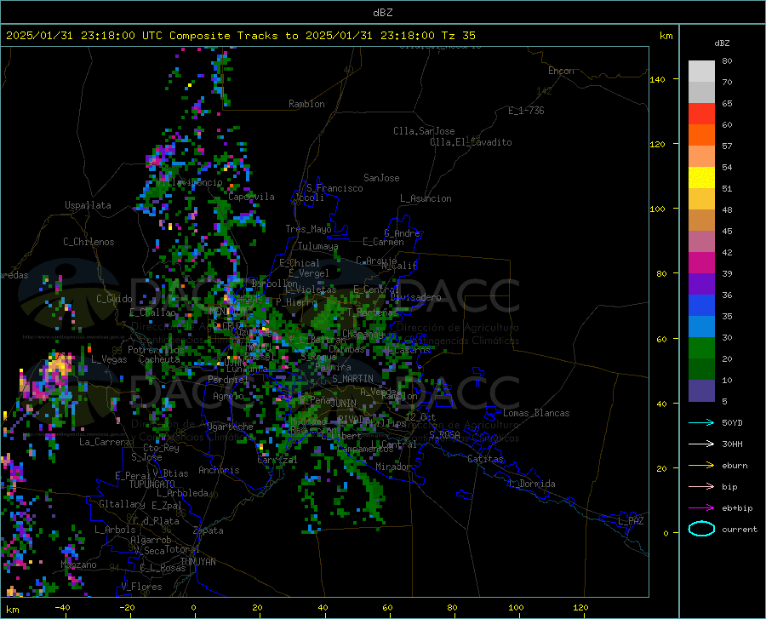This screenshot has height=619, width=766.
Task: Click the pink bip arrow in legend
Action: (x=701, y=487)
